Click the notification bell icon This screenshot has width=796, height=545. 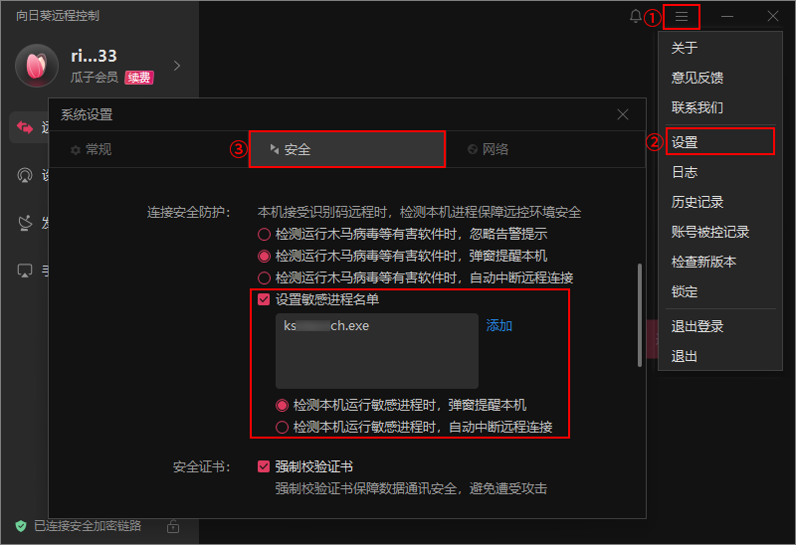click(x=636, y=17)
